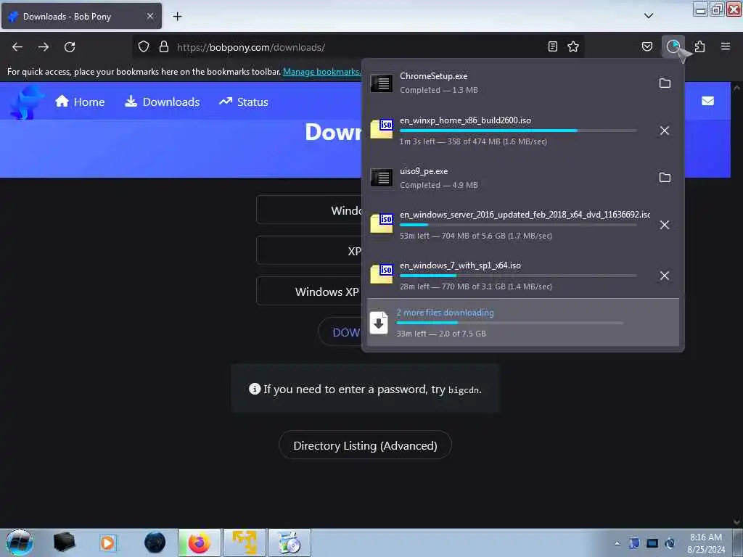The width and height of the screenshot is (743, 557).
Task: Open the clock showing 8:16 AM
Action: pyautogui.click(x=705, y=542)
